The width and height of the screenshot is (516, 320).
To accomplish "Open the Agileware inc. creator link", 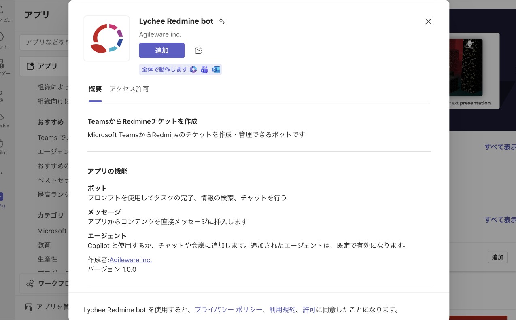I will 131,260.
